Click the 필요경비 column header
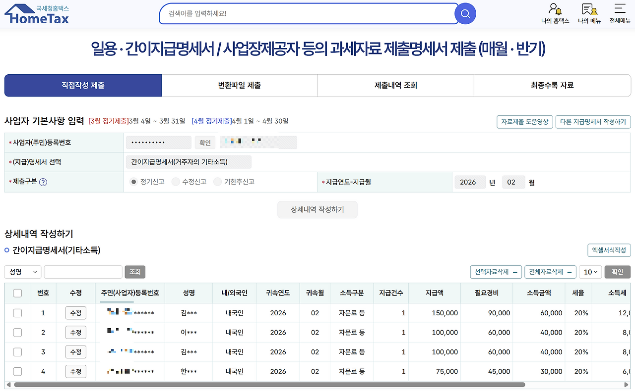Viewport: 635px width, 392px height. pos(487,293)
